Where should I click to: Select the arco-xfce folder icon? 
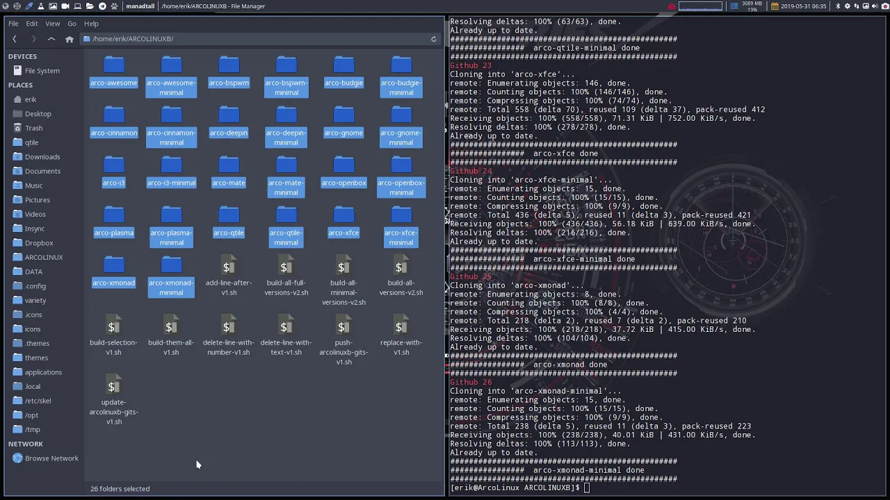pyautogui.click(x=343, y=215)
